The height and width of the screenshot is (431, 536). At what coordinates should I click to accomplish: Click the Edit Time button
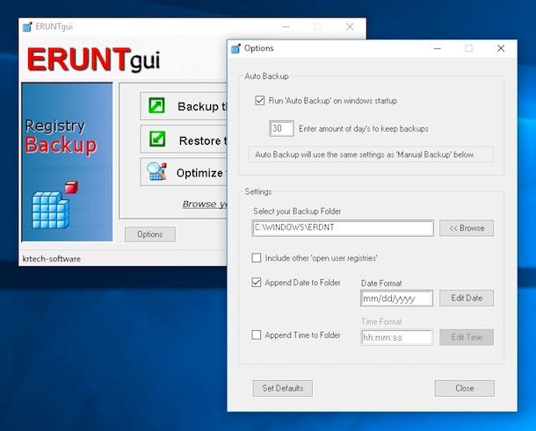click(x=467, y=337)
